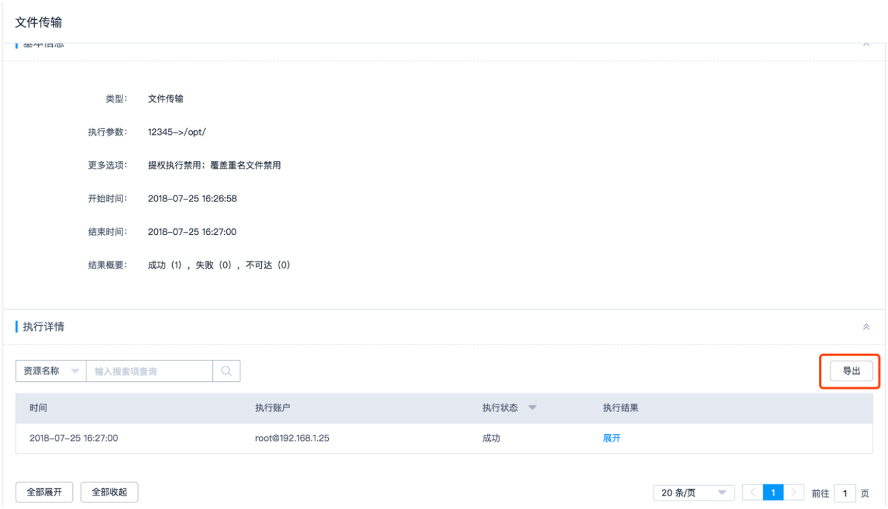888x509 pixels.
Task: Click the 12345->/opt/ execution parameter value
Action: [177, 132]
